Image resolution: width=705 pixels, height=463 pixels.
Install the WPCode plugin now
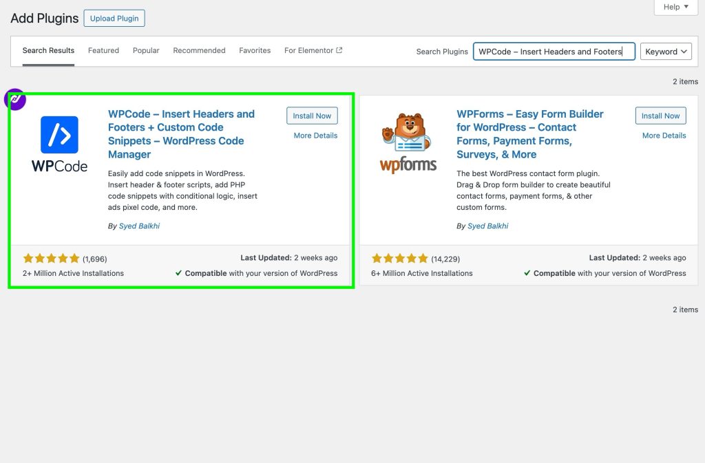tap(312, 116)
